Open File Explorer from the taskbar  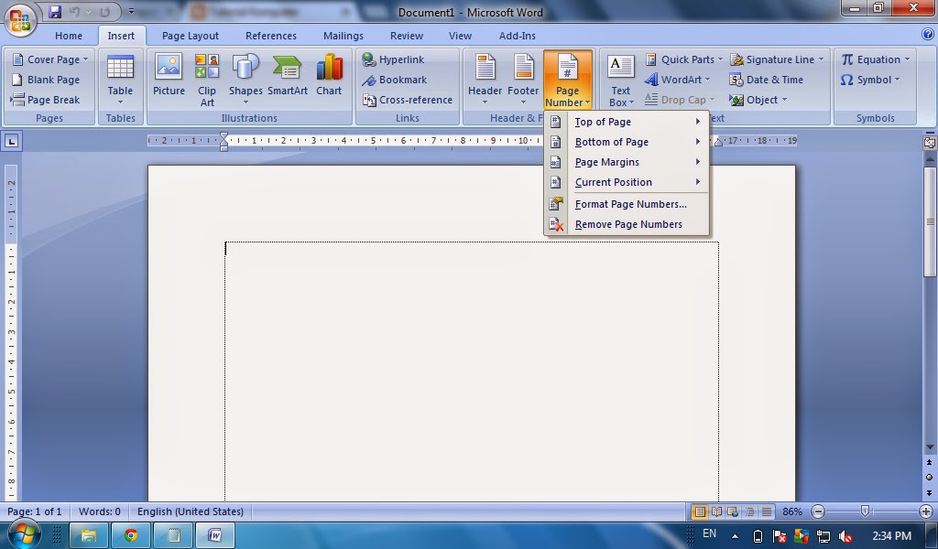pos(89,535)
